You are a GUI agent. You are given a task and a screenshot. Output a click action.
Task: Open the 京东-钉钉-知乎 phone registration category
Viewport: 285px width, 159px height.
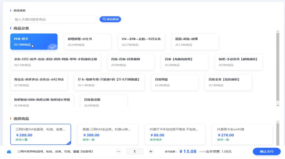(55, 62)
